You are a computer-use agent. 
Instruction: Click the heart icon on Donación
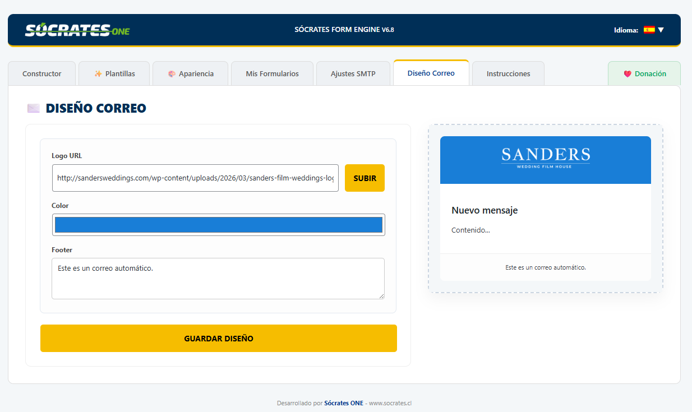[x=628, y=74]
